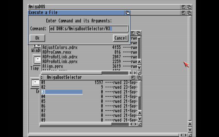The width and height of the screenshot is (219, 137).
Task: Click the AmigaBootSelector scroll up arrow
Action: [140, 113]
